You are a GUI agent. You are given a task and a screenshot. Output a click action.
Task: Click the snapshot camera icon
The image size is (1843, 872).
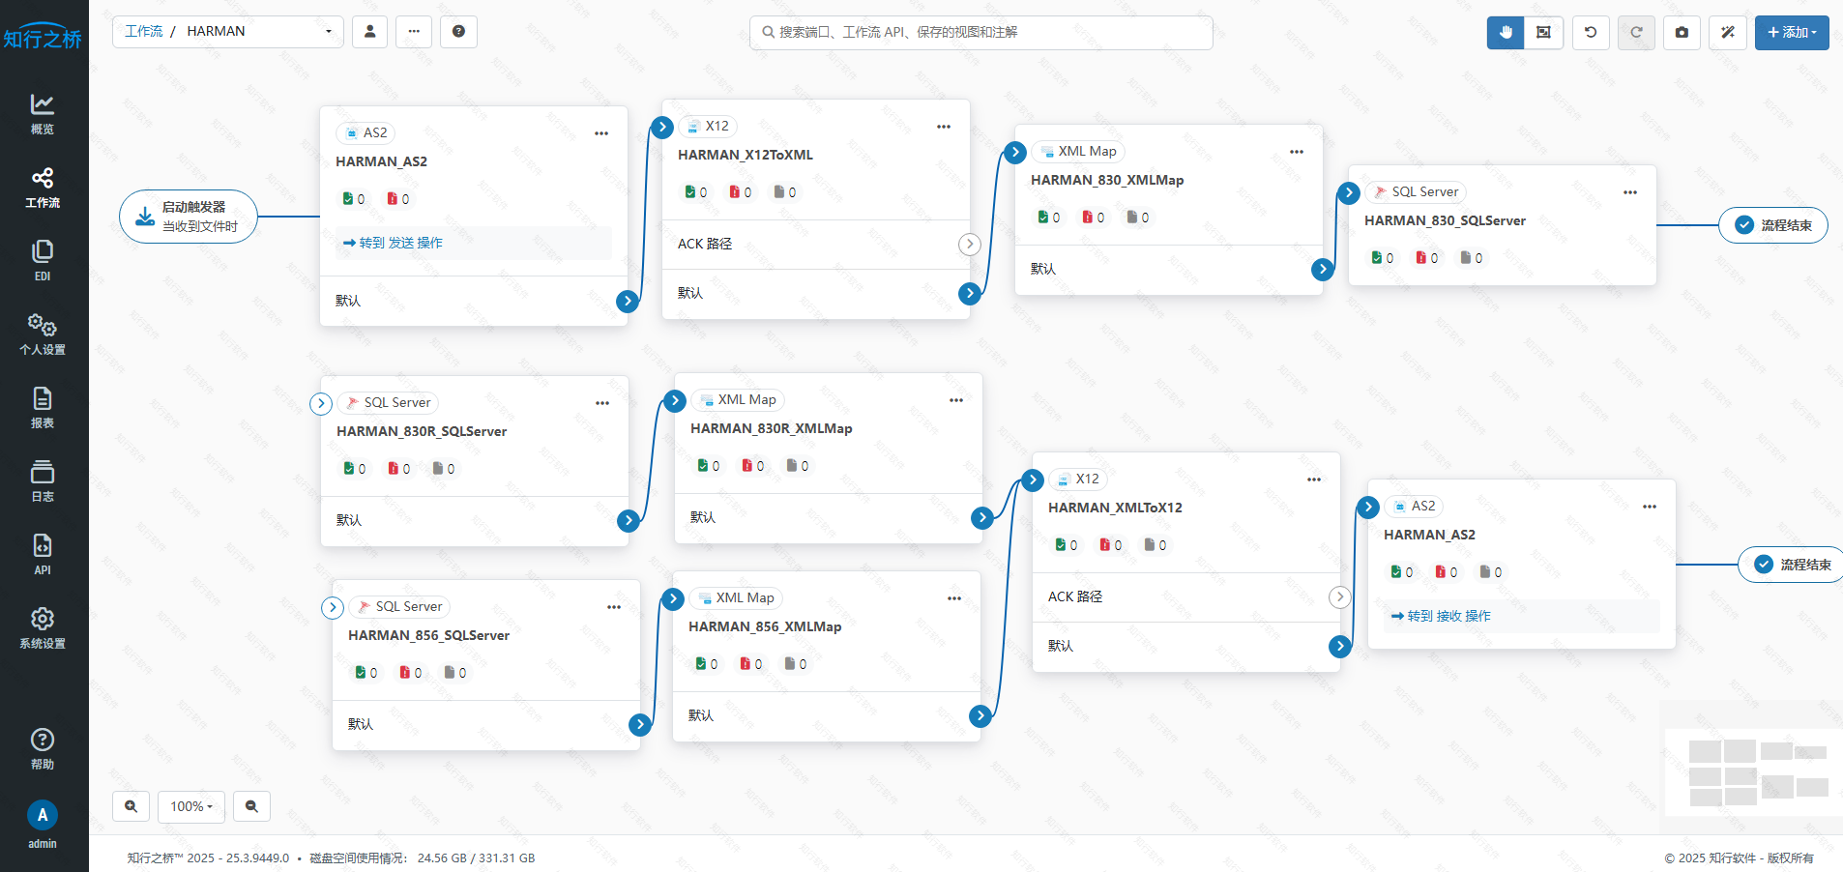1682,32
